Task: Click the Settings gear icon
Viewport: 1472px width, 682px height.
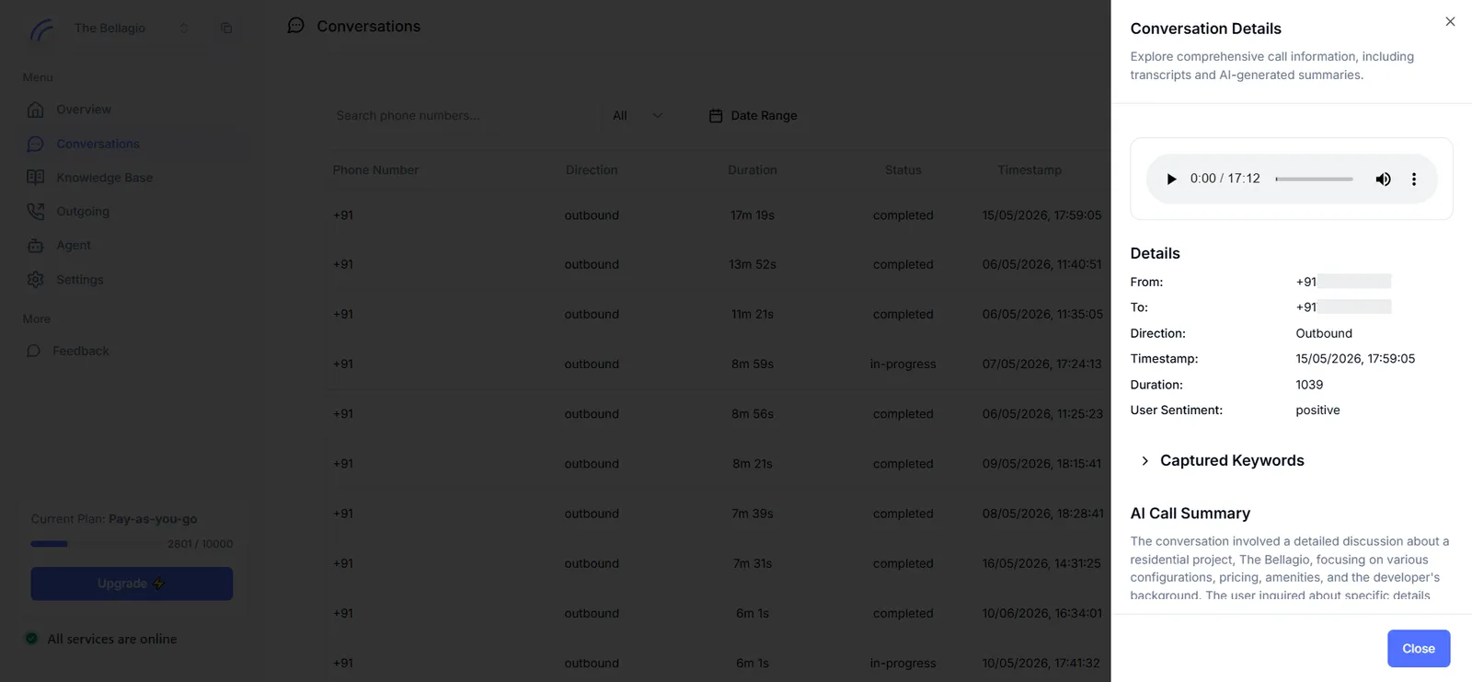Action: point(36,280)
